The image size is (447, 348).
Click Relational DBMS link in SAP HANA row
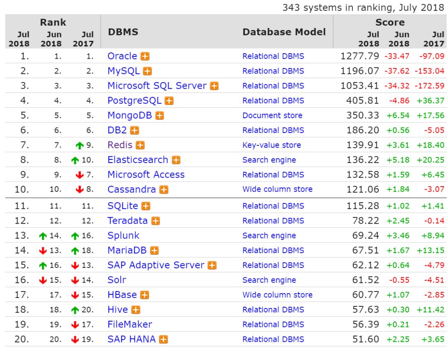274,339
